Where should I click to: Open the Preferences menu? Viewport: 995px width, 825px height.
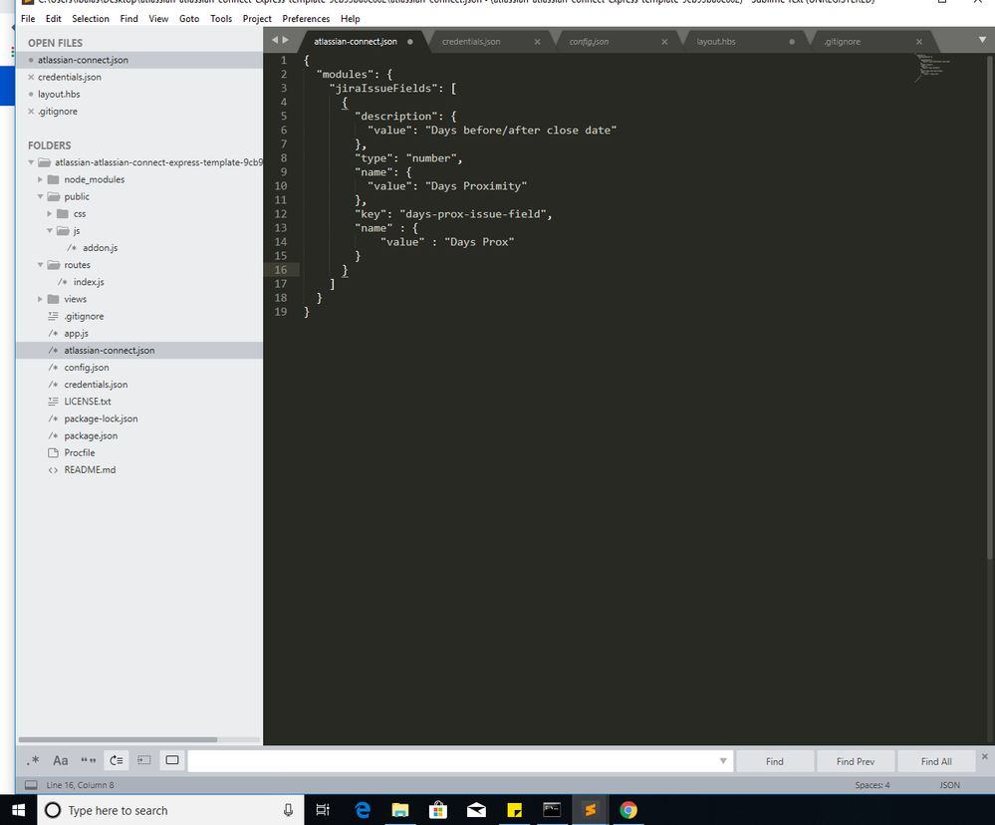pyautogui.click(x=306, y=18)
